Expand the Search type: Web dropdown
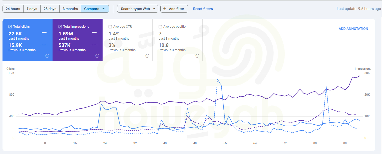The height and width of the screenshot is (154, 382). [138, 9]
